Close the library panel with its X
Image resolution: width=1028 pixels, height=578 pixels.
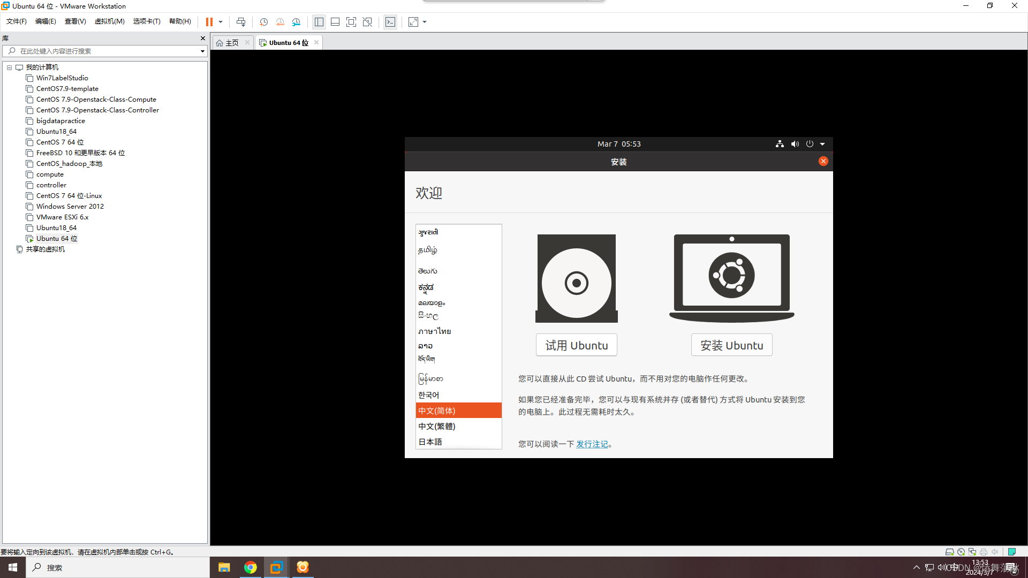[x=203, y=38]
